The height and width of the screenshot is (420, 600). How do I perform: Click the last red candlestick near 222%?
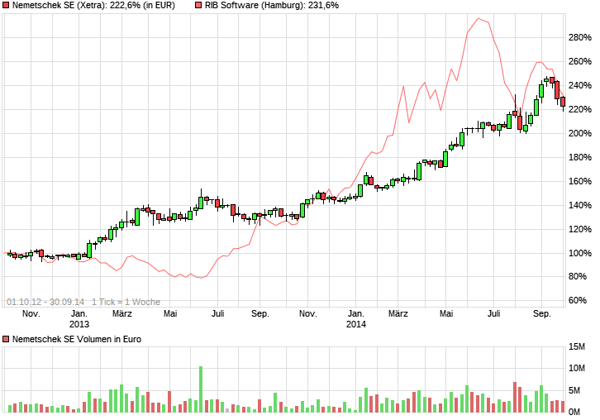tap(563, 102)
